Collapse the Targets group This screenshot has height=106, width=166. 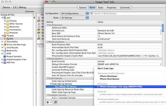tap(2, 36)
